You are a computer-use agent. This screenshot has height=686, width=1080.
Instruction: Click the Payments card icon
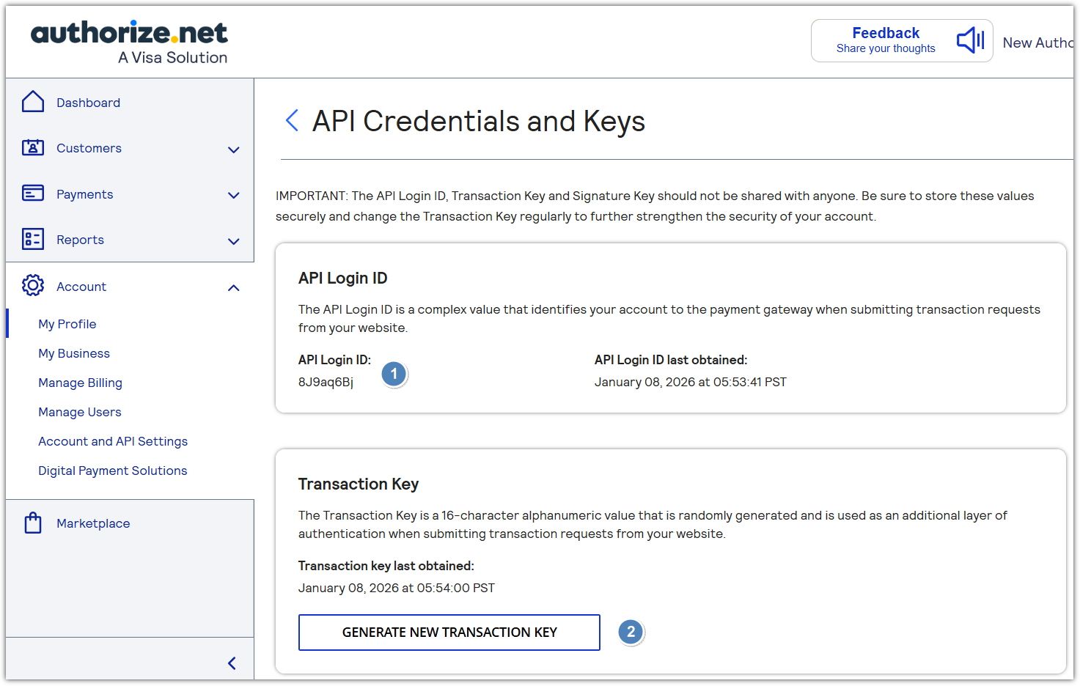click(33, 193)
